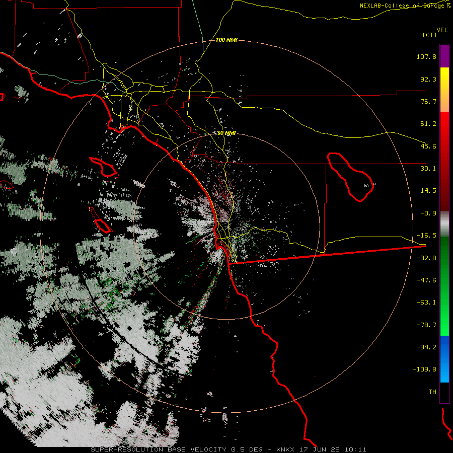Screen dimensions: 453x453
Task: Click the -32.0 legend value
Action: [426, 258]
